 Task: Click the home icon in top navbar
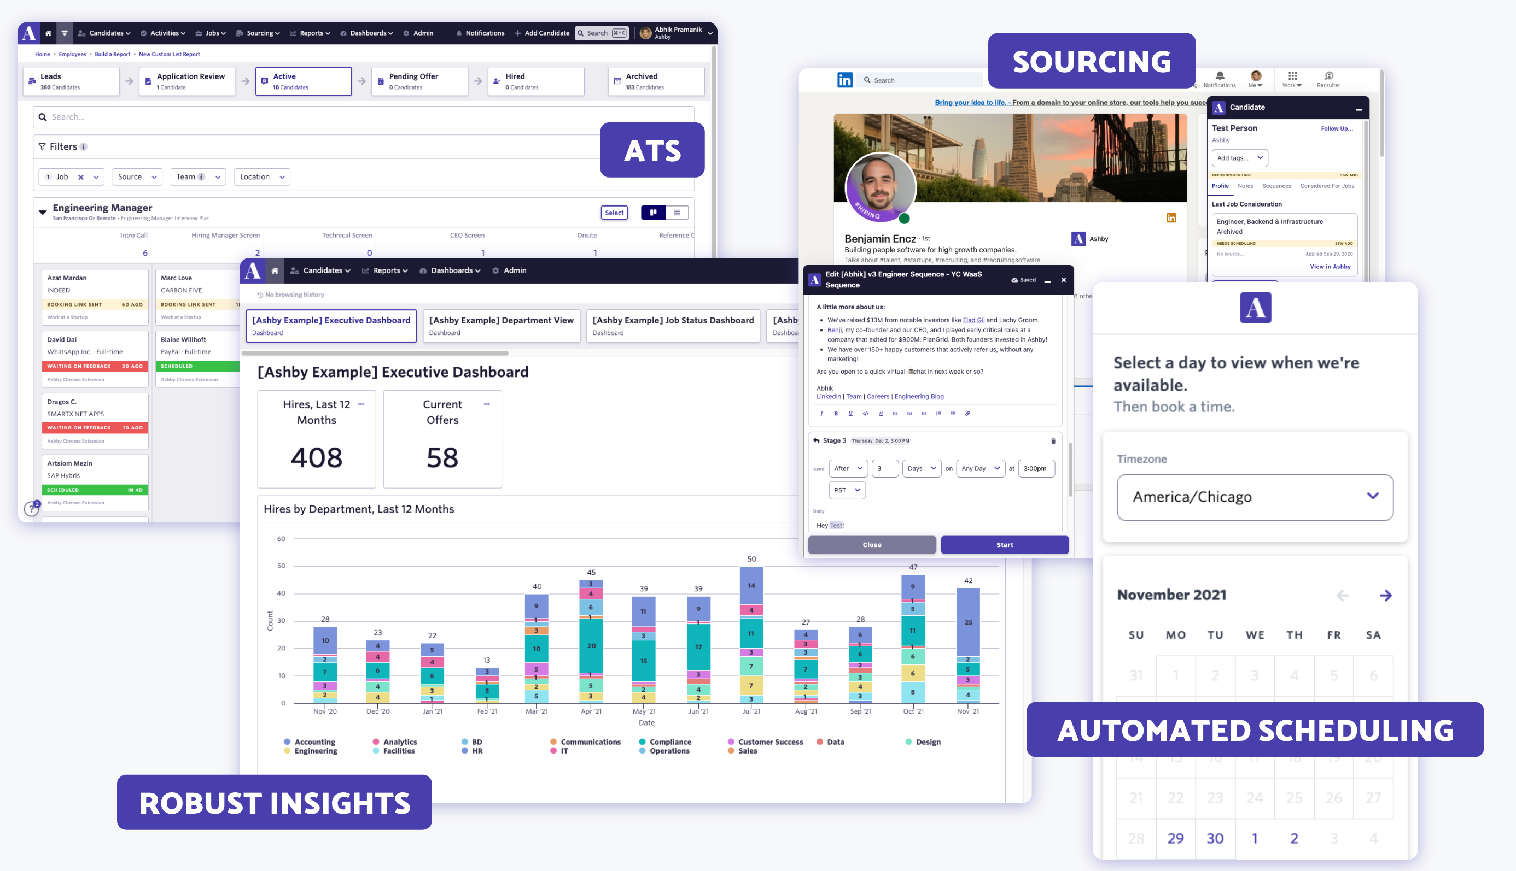[x=48, y=33]
